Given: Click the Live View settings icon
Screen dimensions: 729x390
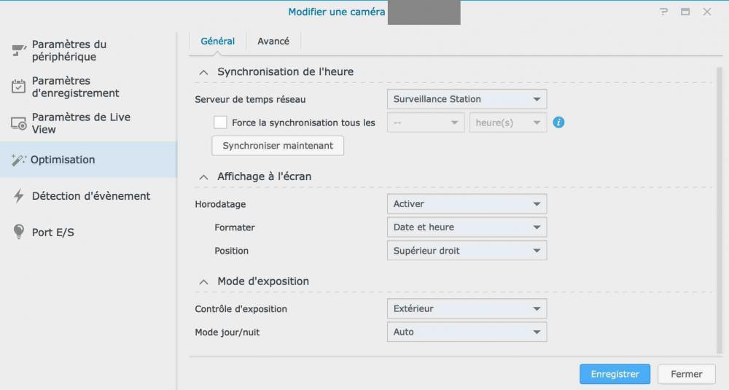Looking at the screenshot, I should click(x=18, y=123).
